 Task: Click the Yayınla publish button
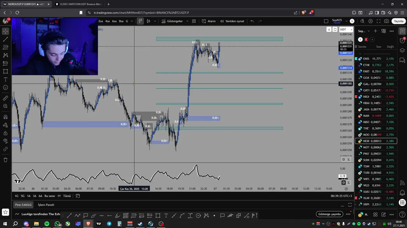(x=398, y=21)
